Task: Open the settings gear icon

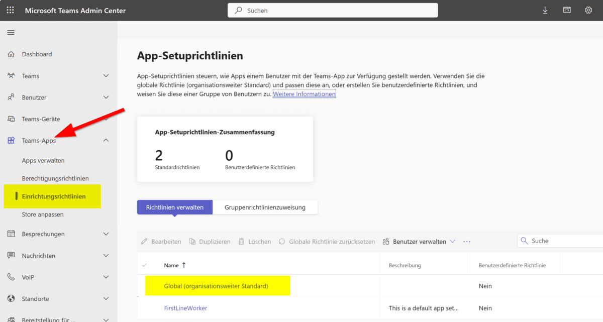Action: (588, 11)
